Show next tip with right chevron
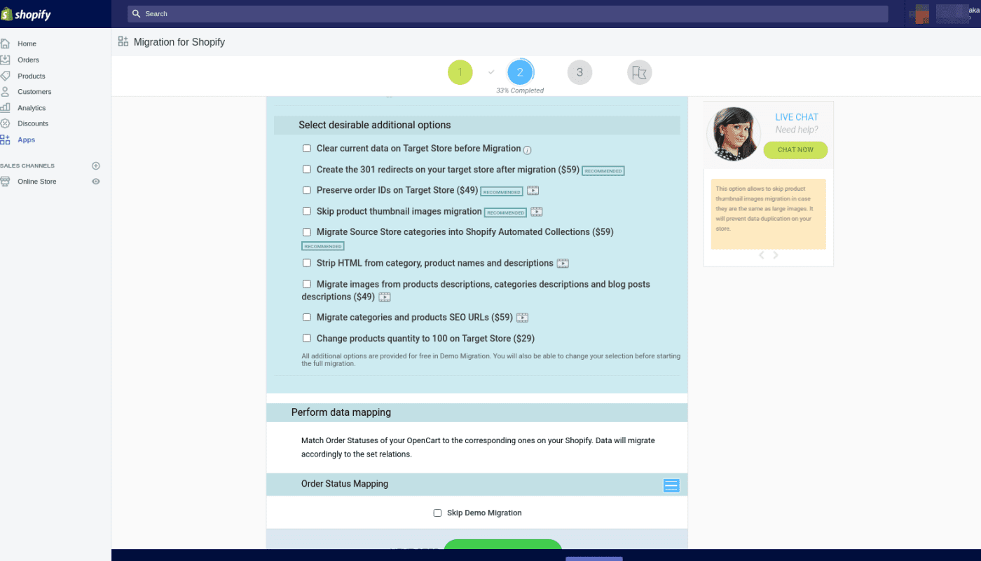The height and width of the screenshot is (561, 981). [776, 255]
